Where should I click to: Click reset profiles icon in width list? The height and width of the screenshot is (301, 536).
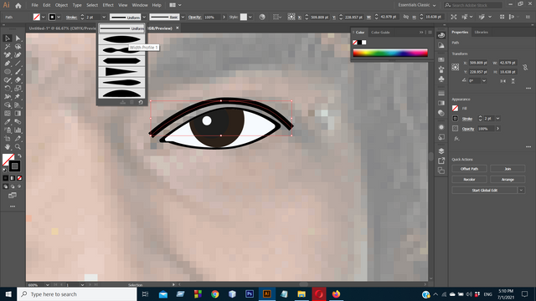click(x=141, y=102)
